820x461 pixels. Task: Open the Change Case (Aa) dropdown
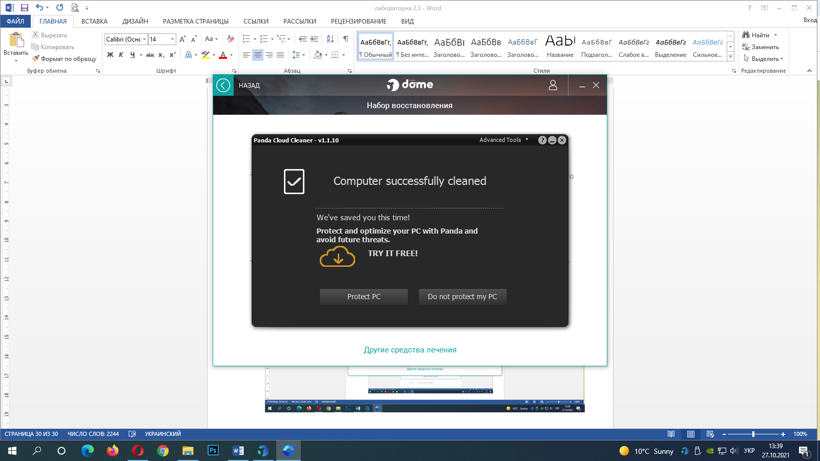[x=211, y=39]
